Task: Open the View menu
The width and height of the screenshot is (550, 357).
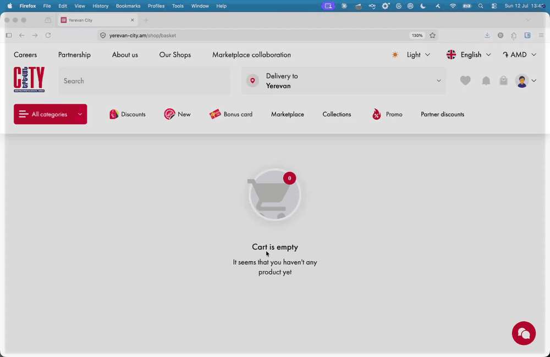Action: pyautogui.click(x=80, y=6)
